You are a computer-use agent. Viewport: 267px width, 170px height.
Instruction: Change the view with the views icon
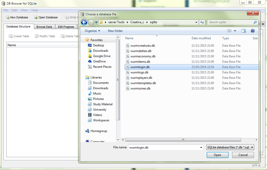[x=230, y=31]
